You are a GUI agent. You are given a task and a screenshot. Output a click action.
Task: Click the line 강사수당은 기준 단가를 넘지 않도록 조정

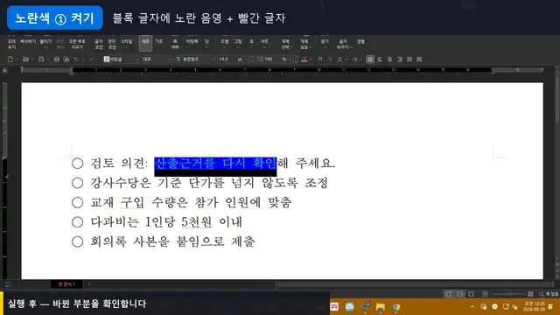click(x=209, y=183)
